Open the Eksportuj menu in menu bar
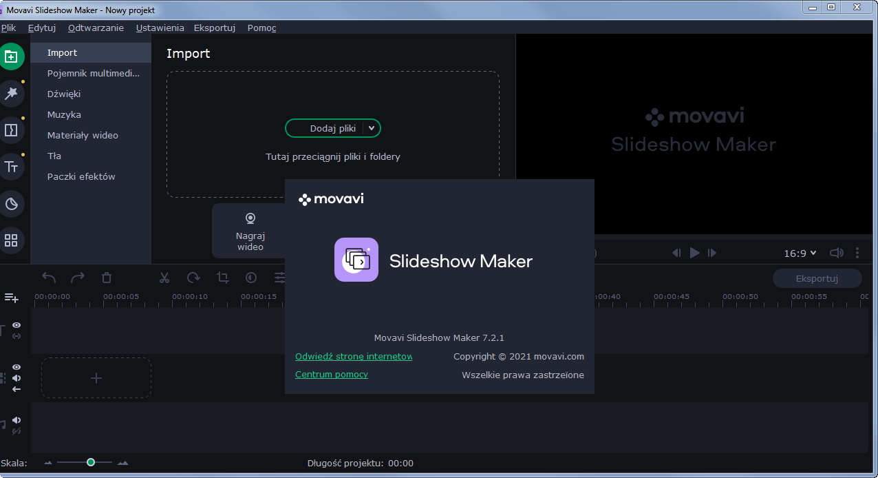Image resolution: width=878 pixels, height=478 pixels. pyautogui.click(x=215, y=28)
